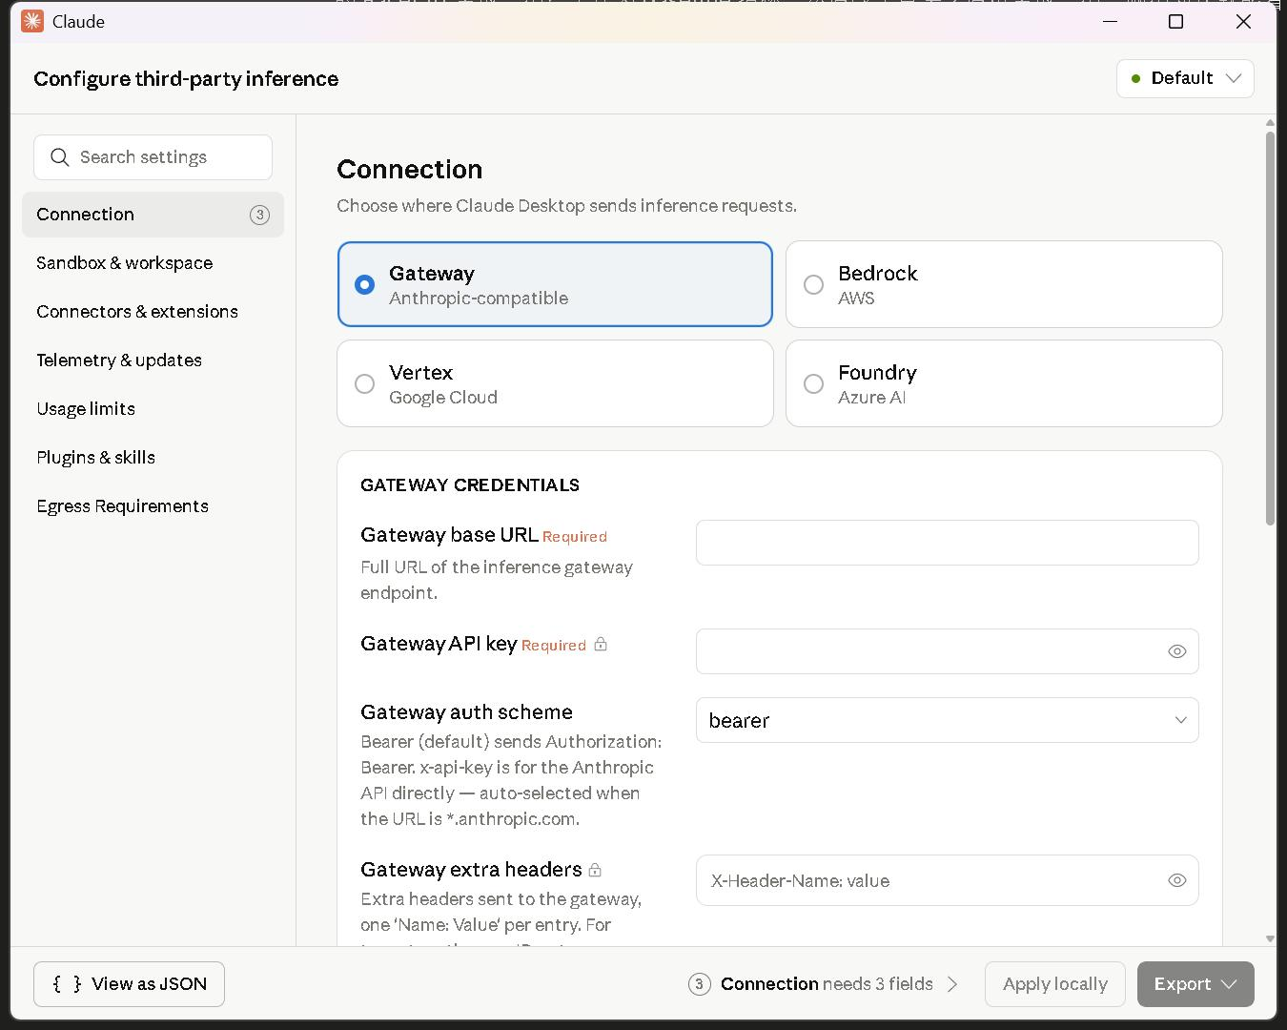Focus the Search settings field
The width and height of the screenshot is (1287, 1030).
(153, 157)
